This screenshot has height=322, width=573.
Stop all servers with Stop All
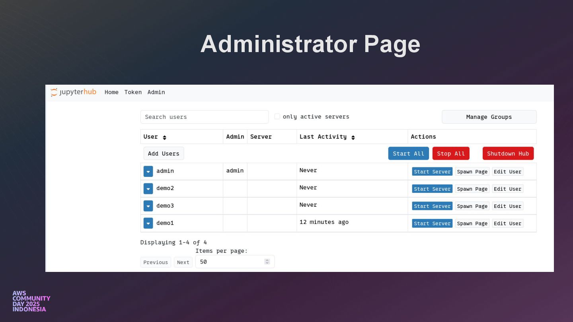pos(451,153)
